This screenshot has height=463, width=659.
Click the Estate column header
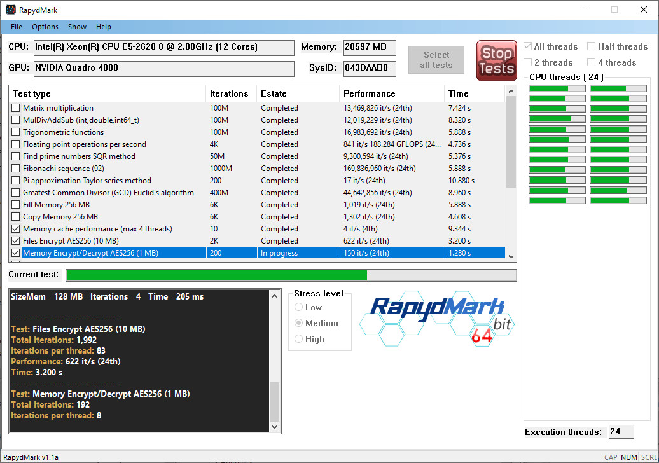pos(298,93)
